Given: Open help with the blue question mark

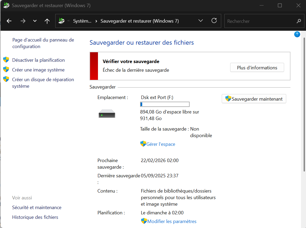Looking at the screenshot, I should pyautogui.click(x=297, y=34).
